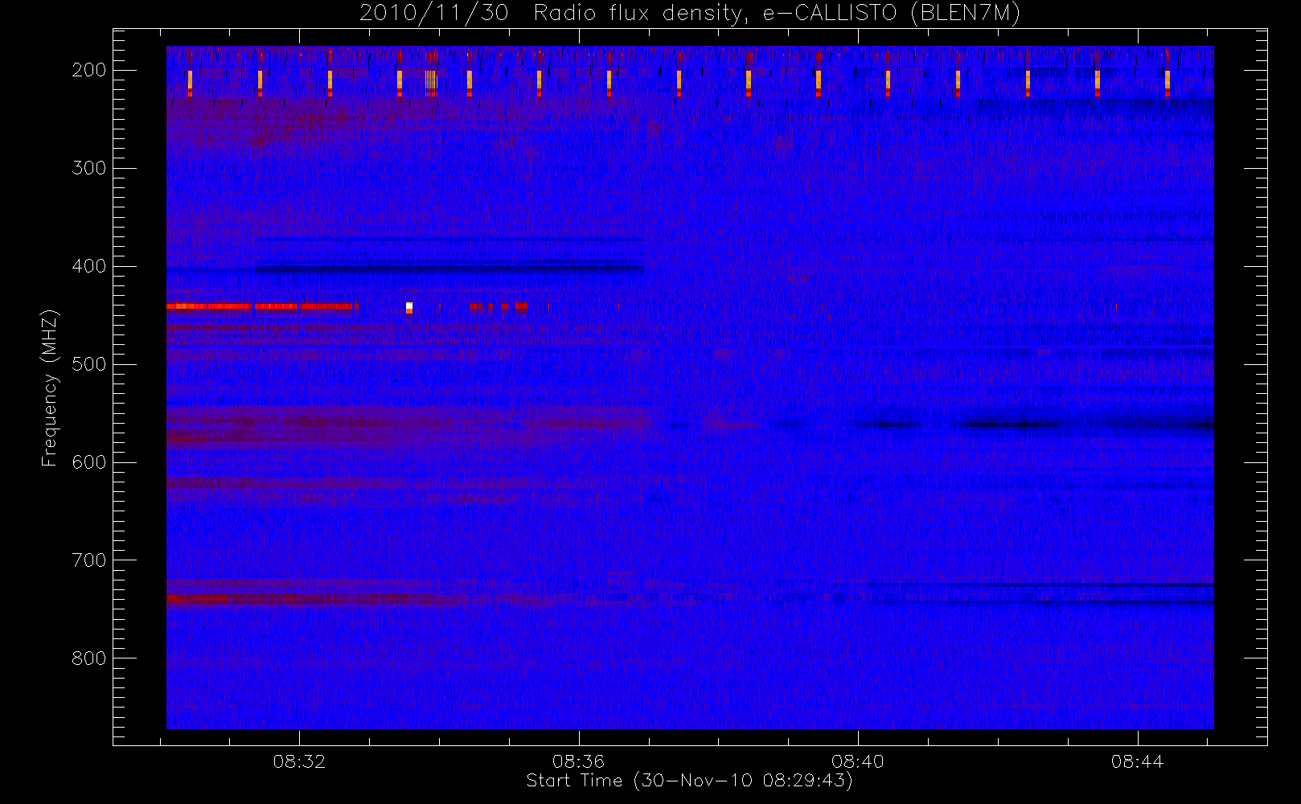The height and width of the screenshot is (804, 1301).
Task: Click the 08:32 time tick label
Action: (x=299, y=761)
